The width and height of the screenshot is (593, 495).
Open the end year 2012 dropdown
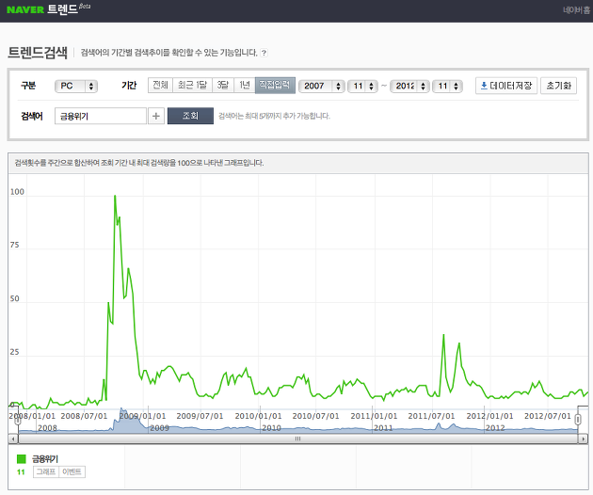(409, 87)
